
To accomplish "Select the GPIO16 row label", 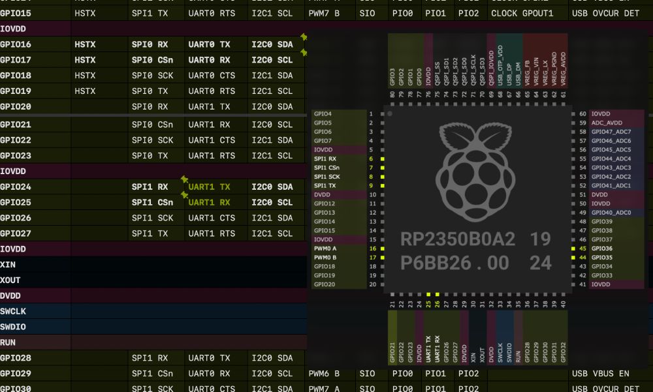I will pos(16,44).
